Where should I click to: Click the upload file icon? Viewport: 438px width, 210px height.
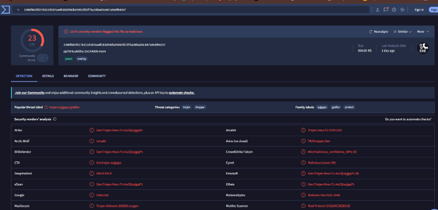click(378, 10)
